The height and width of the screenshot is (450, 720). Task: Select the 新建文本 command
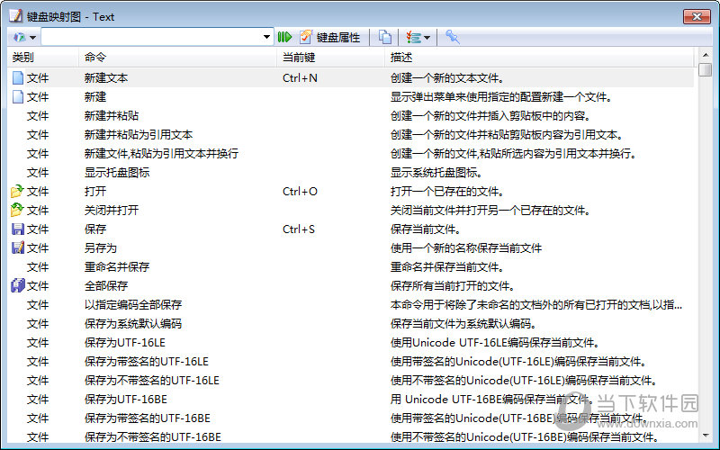tap(106, 78)
